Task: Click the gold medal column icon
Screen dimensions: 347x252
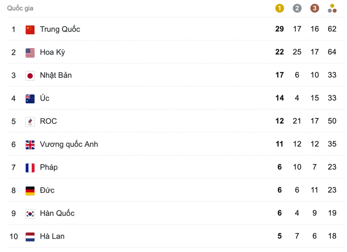Action: (280, 8)
